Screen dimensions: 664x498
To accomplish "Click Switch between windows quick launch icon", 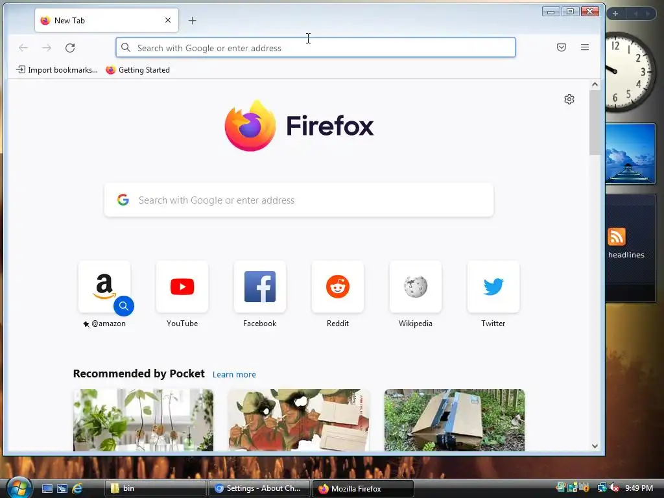I will pyautogui.click(x=62, y=488).
